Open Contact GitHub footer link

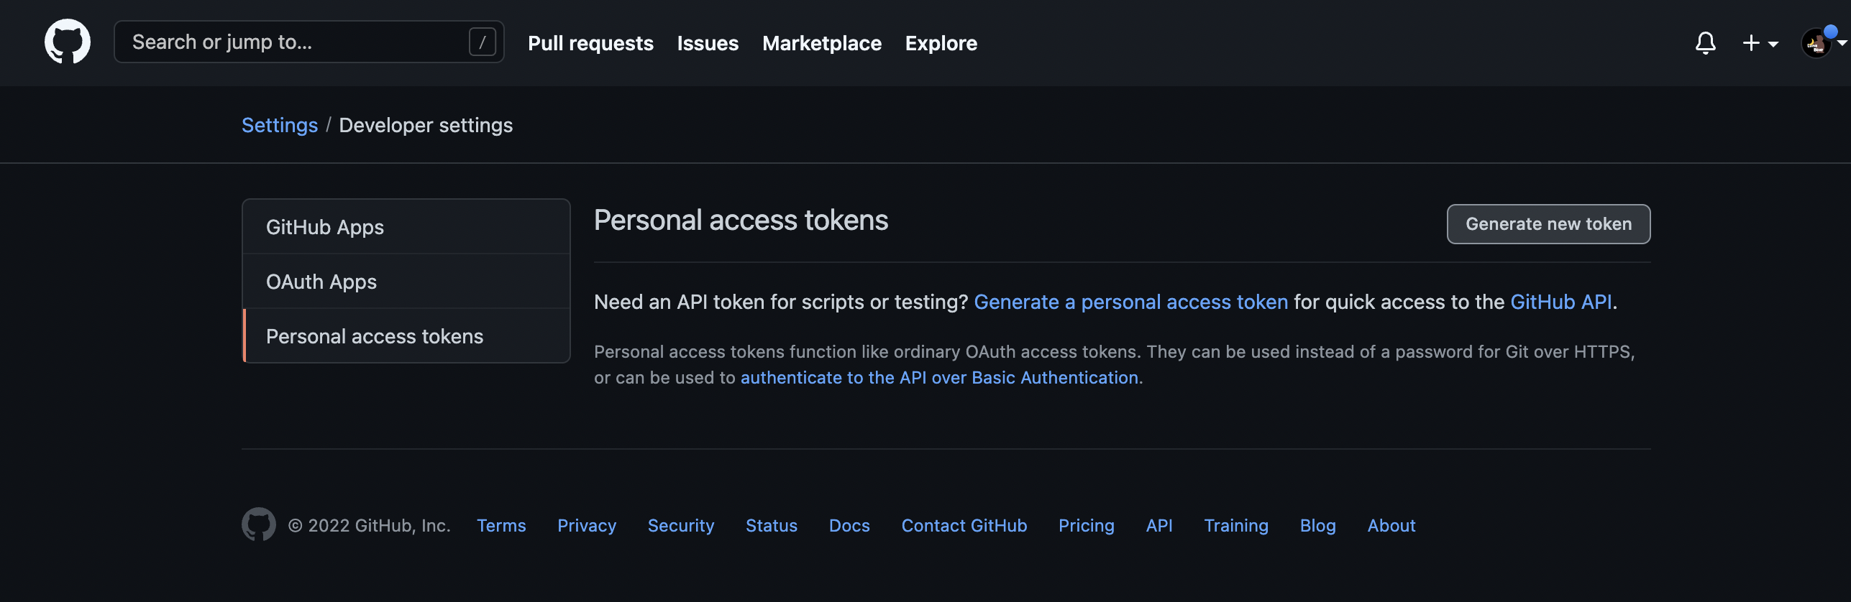click(964, 526)
